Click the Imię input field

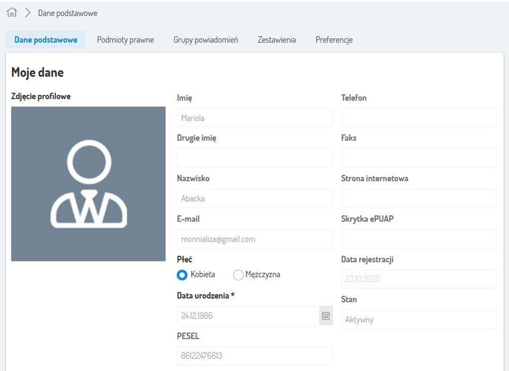pos(254,118)
